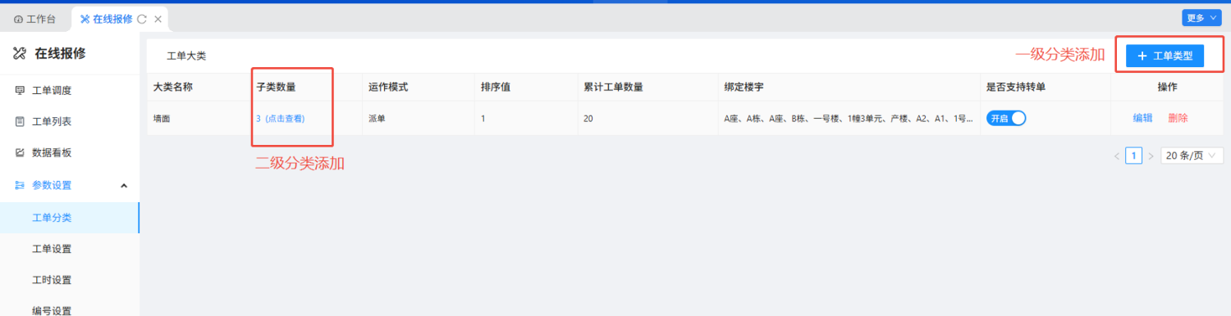Image resolution: width=1231 pixels, height=316 pixels.
Task: Click 删除 for the 墙面 row
Action: point(1178,118)
